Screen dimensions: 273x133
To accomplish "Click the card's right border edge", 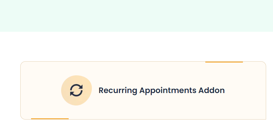I will pyautogui.click(x=266, y=90).
